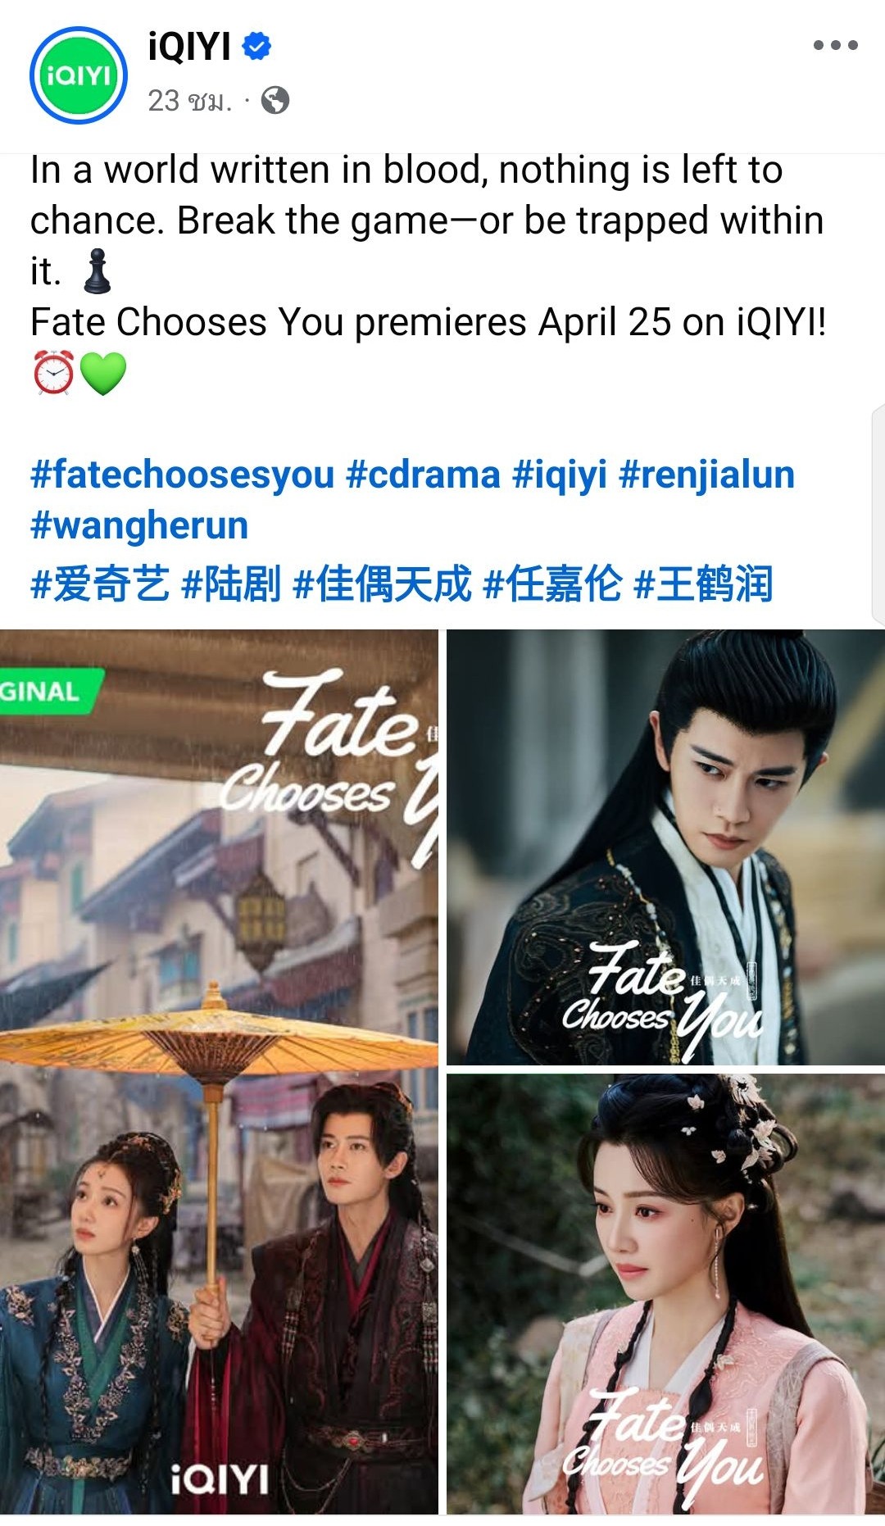885x1526 pixels.
Task: View the man in black robe photo
Action: (x=665, y=847)
